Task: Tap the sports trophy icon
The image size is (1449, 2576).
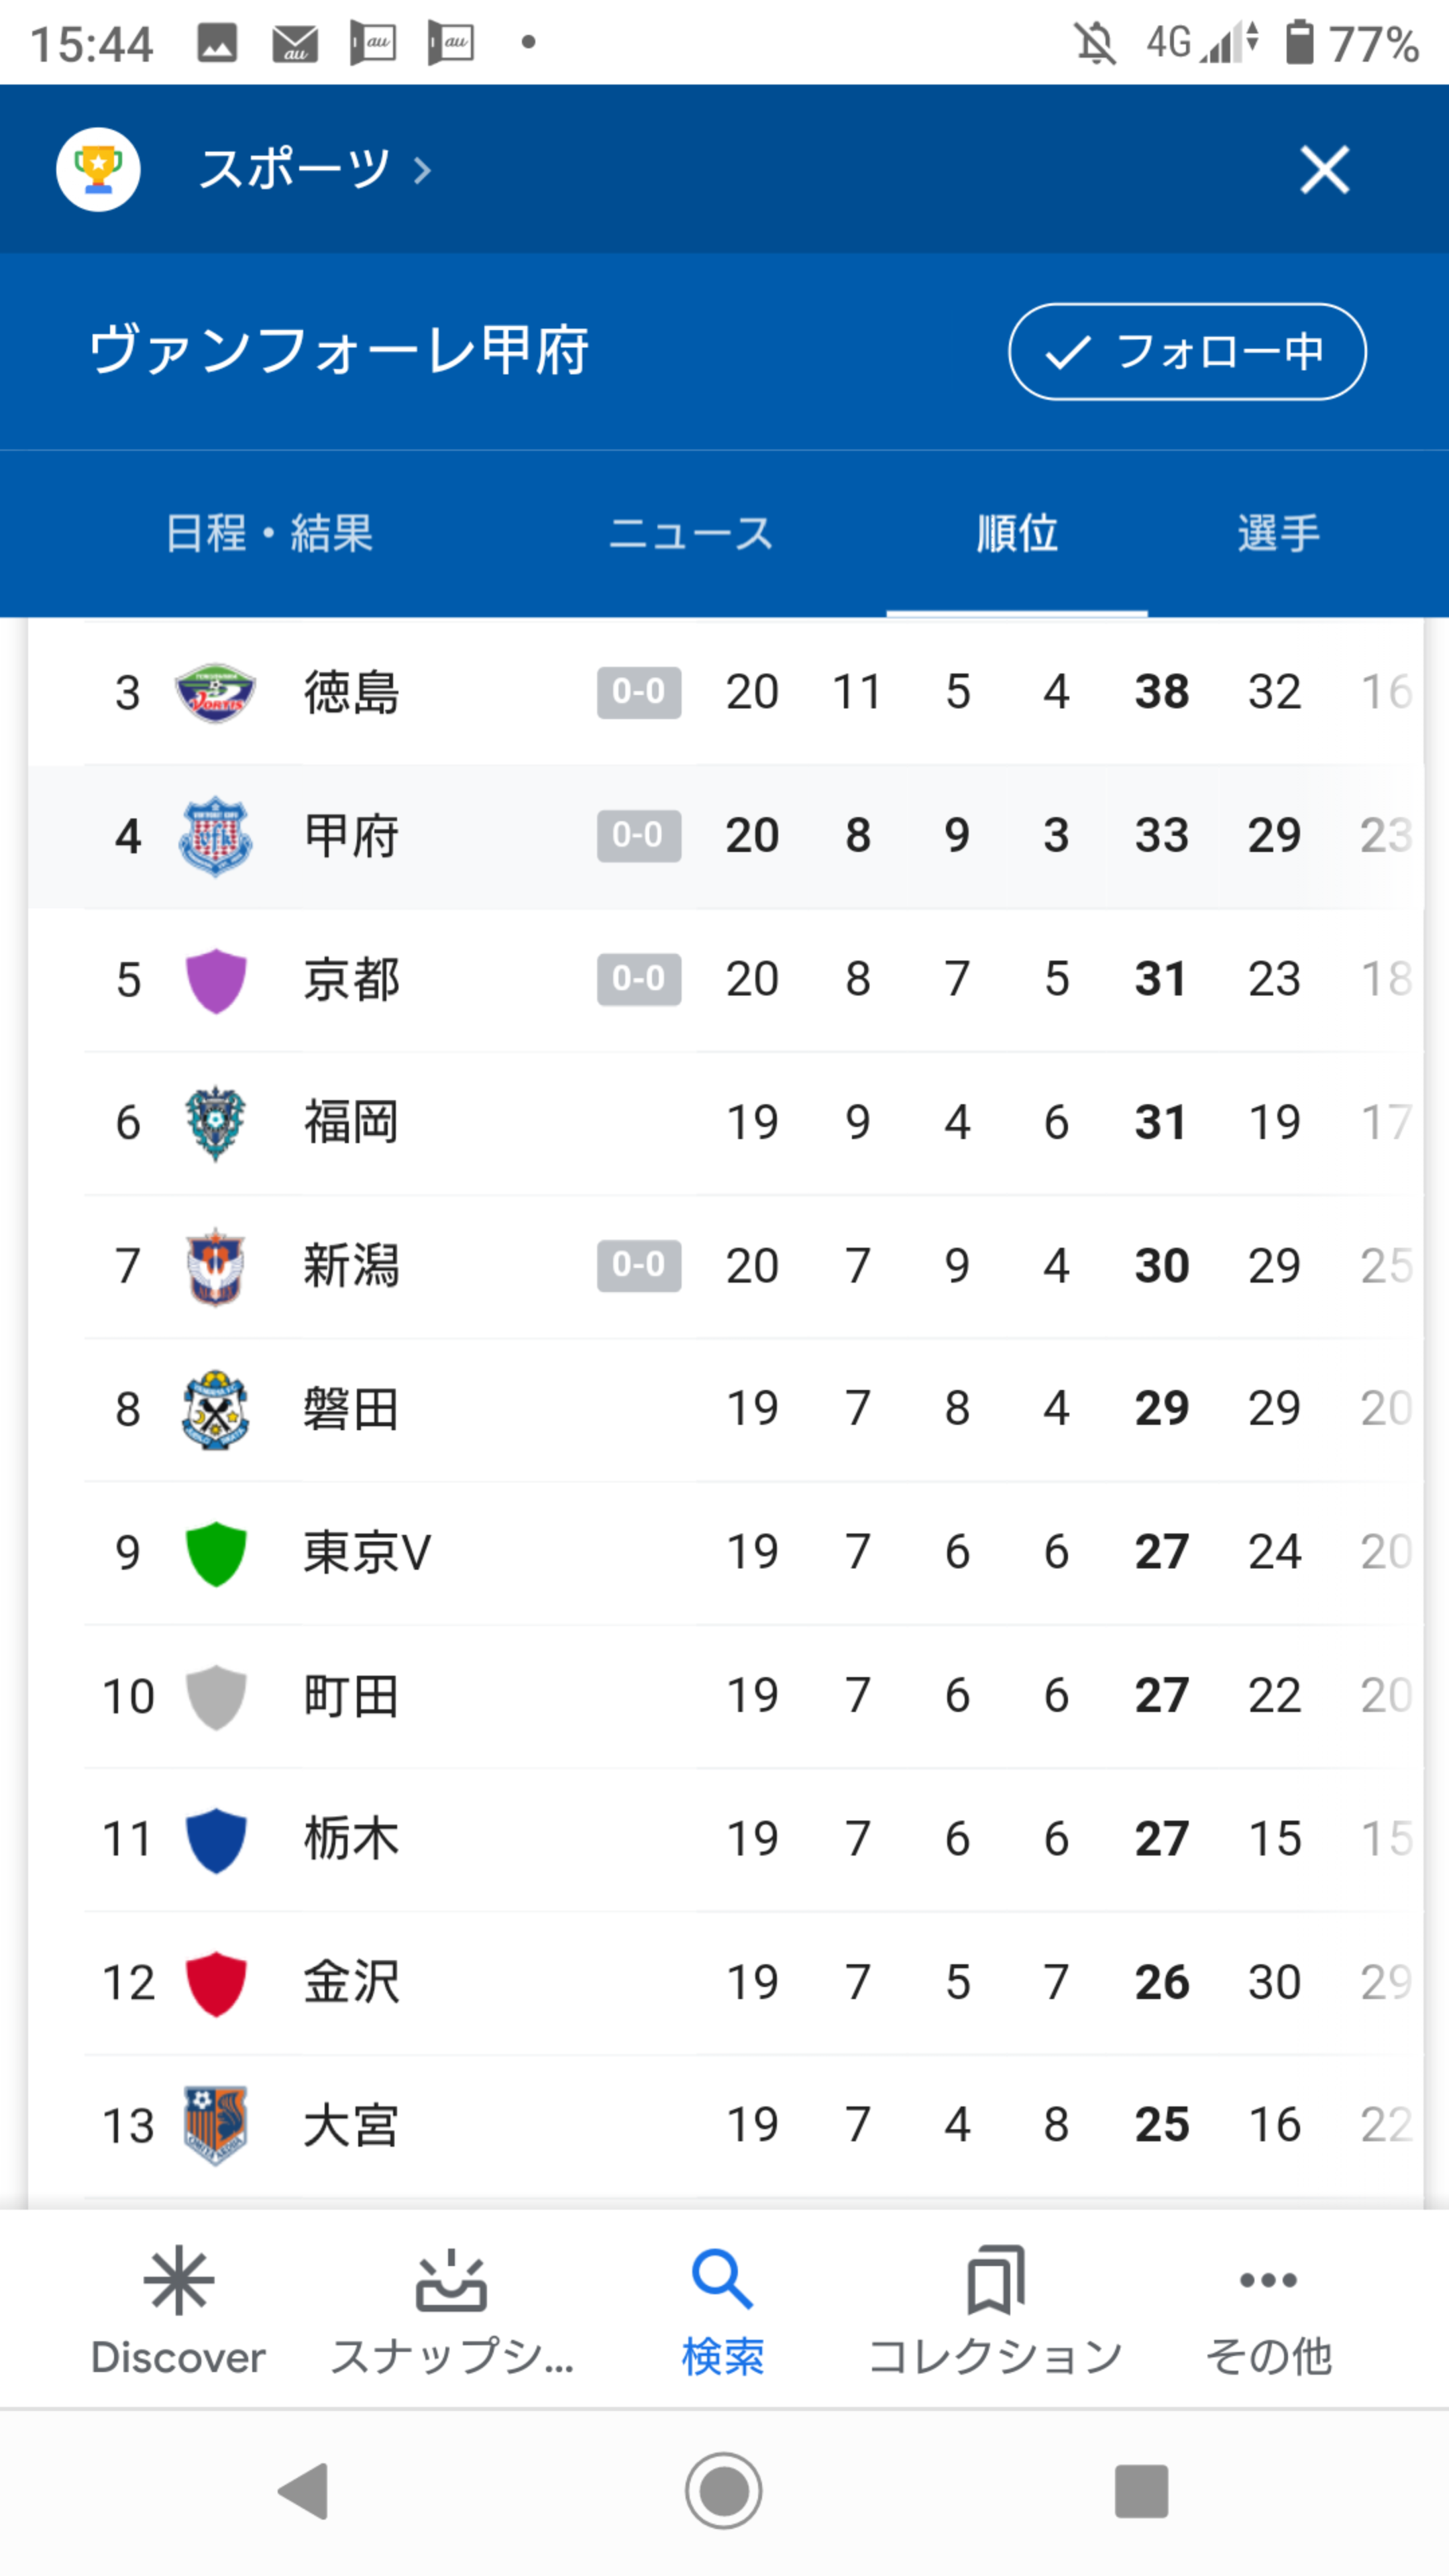Action: pyautogui.click(x=98, y=169)
